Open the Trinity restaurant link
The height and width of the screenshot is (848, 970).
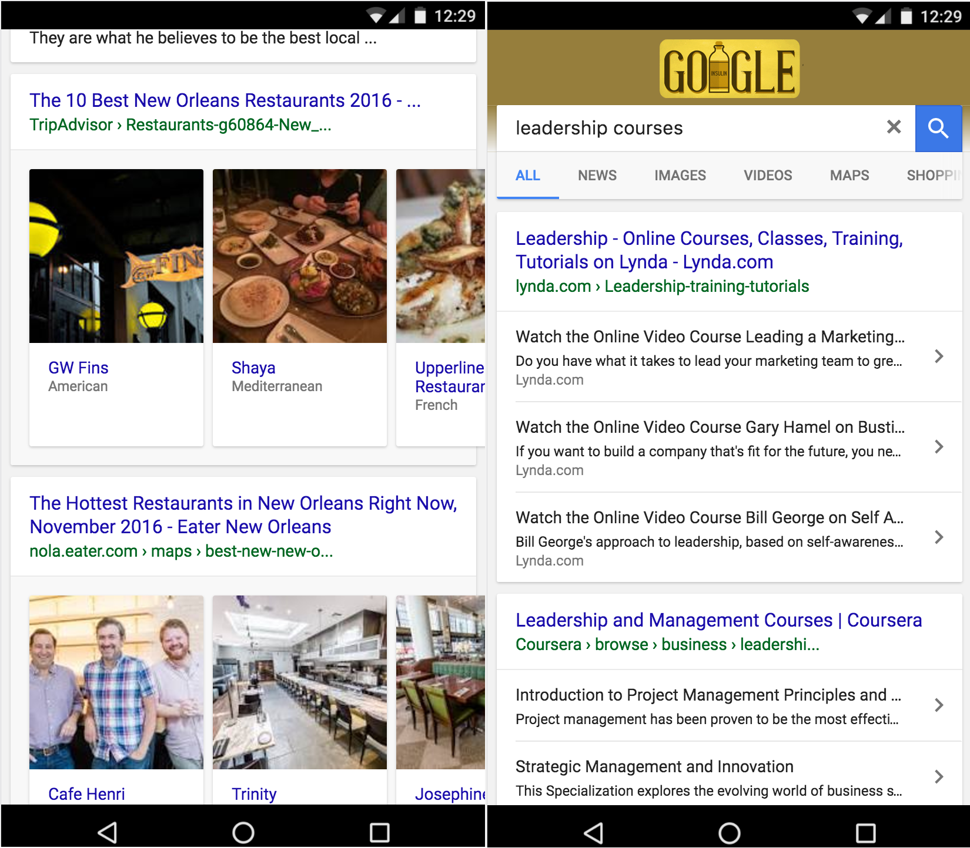[x=254, y=794]
